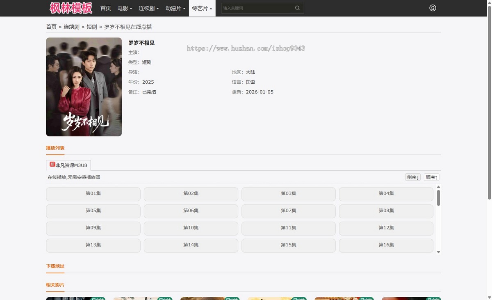Sort episodes with 顺序↑ button
The width and height of the screenshot is (492, 300).
click(x=432, y=177)
